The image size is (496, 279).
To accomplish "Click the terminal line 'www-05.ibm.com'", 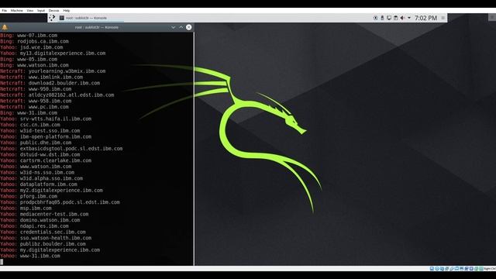I will click(x=29, y=59).
